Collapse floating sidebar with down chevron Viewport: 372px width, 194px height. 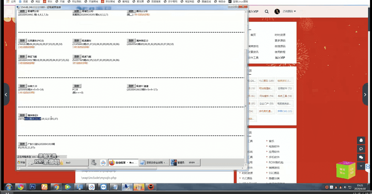[361, 166]
